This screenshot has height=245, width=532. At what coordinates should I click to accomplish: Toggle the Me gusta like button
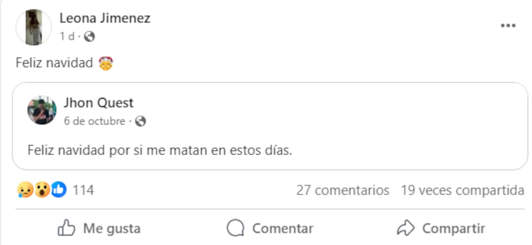coord(99,229)
